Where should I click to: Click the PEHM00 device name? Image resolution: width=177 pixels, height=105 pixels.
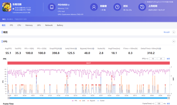63,5
